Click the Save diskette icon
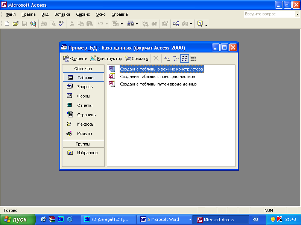Screen dimensions: 301x225 24,24
